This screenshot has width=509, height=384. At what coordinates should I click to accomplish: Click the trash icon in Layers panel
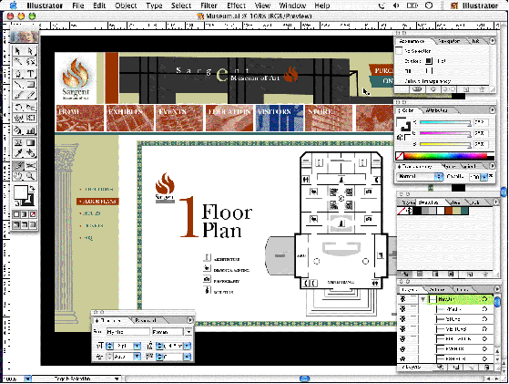tap(486, 367)
